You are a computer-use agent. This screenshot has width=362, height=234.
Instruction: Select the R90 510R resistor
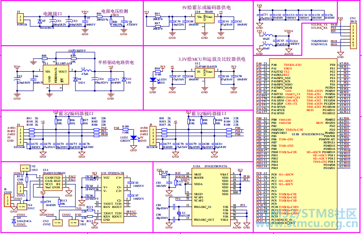tap(158, 71)
